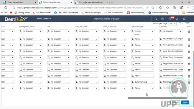The image size is (194, 109).
Task: Open the Video Conferencing bookmark
Action: 159,12
